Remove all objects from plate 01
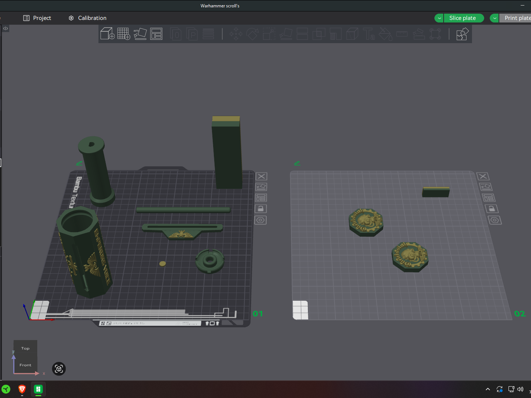 (261, 177)
